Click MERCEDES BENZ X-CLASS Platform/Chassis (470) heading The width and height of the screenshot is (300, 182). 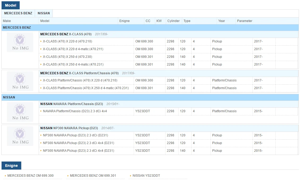pos(79,73)
